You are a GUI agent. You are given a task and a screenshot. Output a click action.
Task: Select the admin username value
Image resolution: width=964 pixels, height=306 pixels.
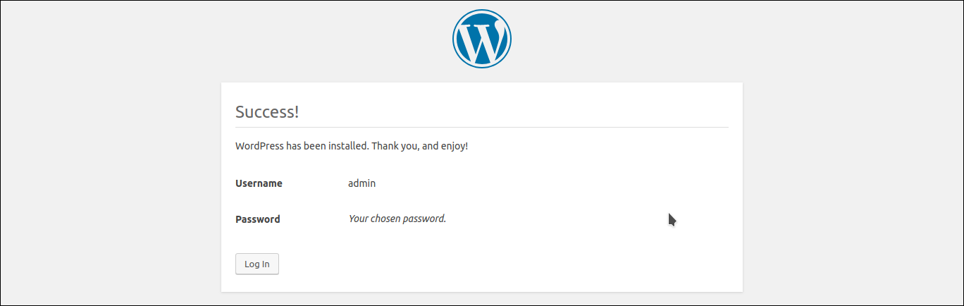(x=362, y=183)
